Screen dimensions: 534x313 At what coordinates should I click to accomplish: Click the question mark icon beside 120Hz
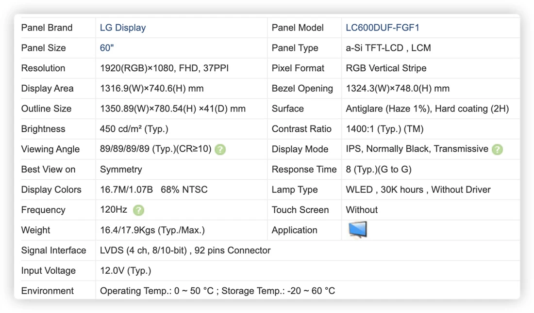(139, 210)
